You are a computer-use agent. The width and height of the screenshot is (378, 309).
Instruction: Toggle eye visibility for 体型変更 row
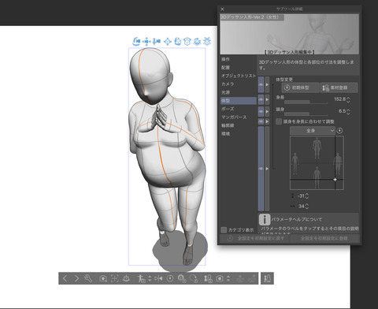261,84
